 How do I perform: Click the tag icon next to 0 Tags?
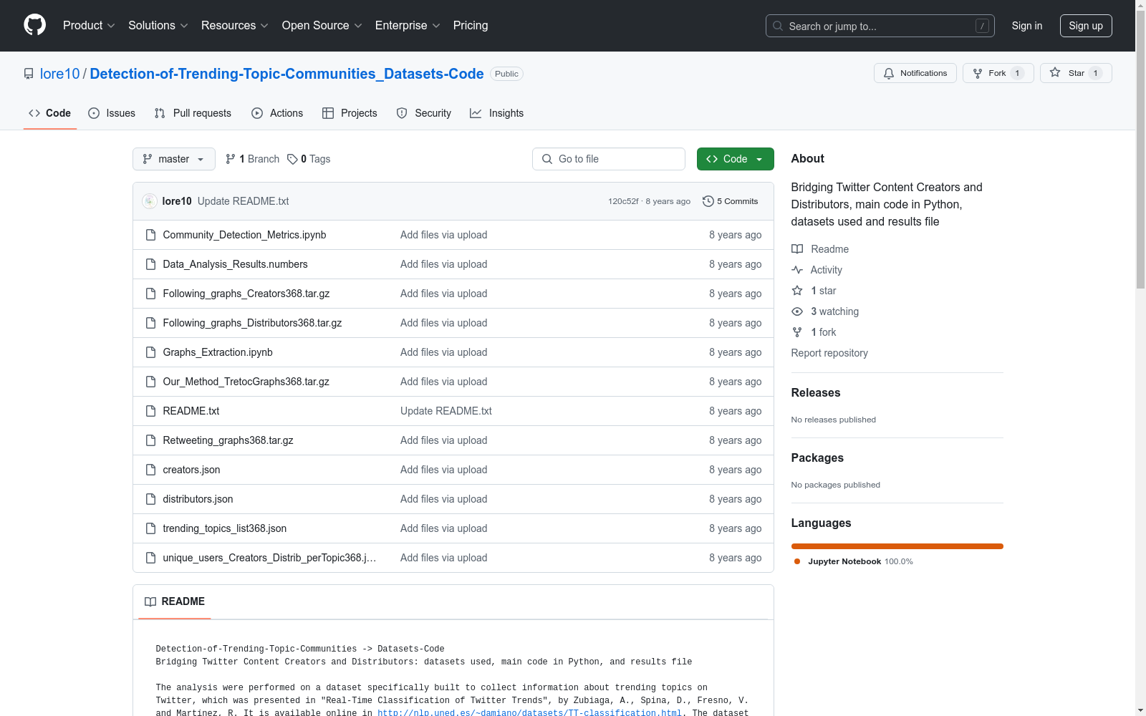[292, 159]
